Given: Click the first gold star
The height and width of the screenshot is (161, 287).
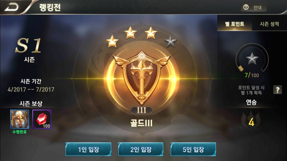Looking at the screenshot, I should 112,42.
